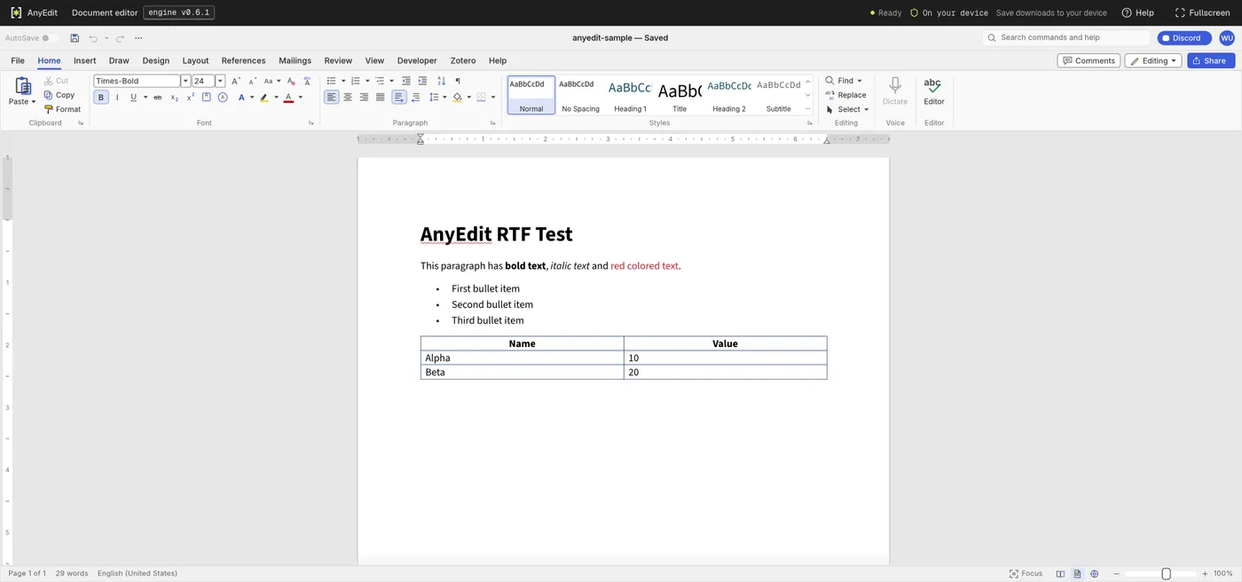The width and height of the screenshot is (1242, 582).
Task: Redo the last action
Action: click(x=120, y=38)
